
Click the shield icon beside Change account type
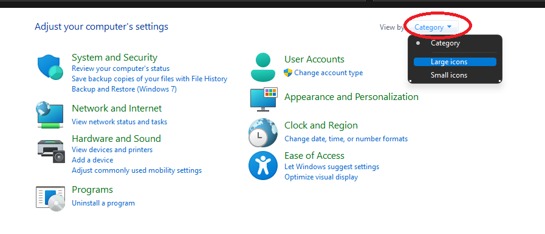pyautogui.click(x=288, y=73)
